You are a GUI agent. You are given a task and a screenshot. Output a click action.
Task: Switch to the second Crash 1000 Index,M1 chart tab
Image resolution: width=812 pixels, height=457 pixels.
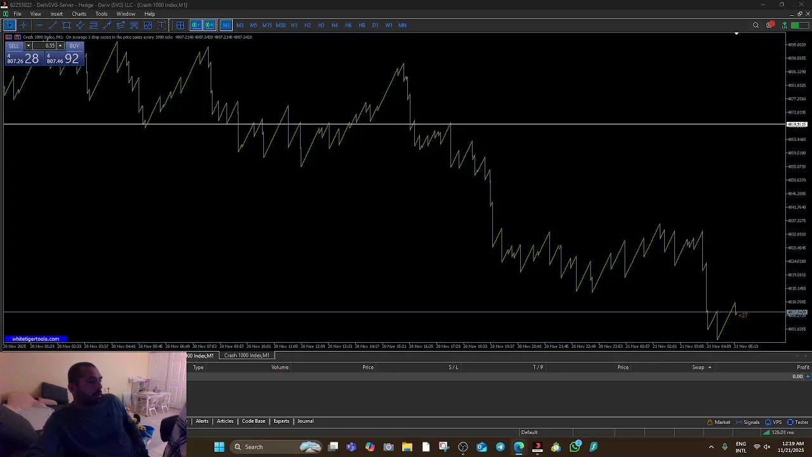[246, 355]
